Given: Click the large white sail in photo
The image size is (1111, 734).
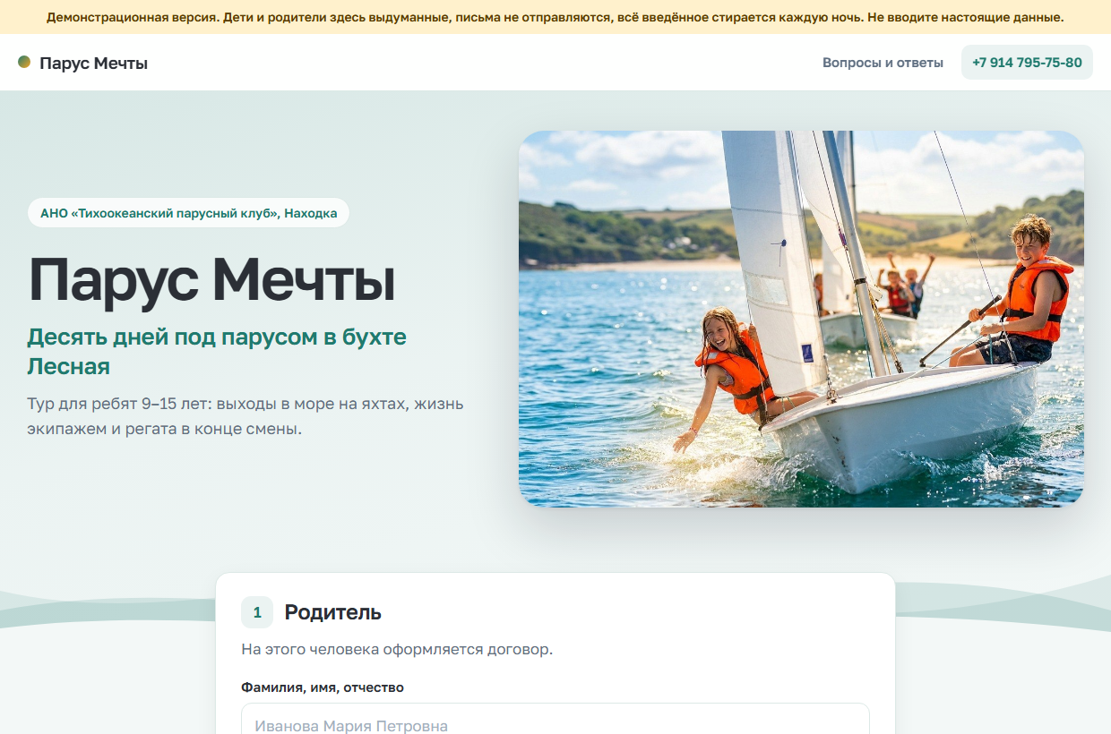Looking at the screenshot, I should [772, 260].
